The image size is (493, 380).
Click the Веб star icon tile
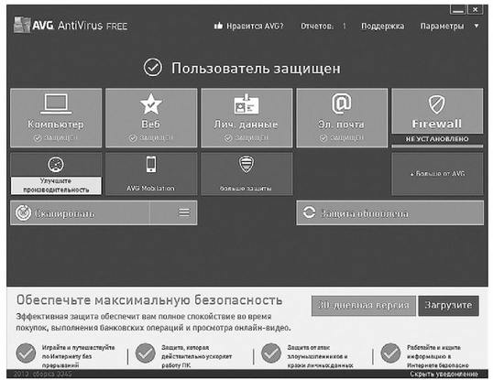(151, 104)
